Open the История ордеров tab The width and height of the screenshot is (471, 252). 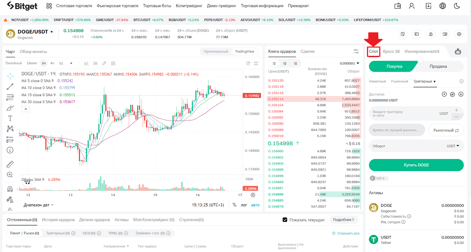(58, 220)
